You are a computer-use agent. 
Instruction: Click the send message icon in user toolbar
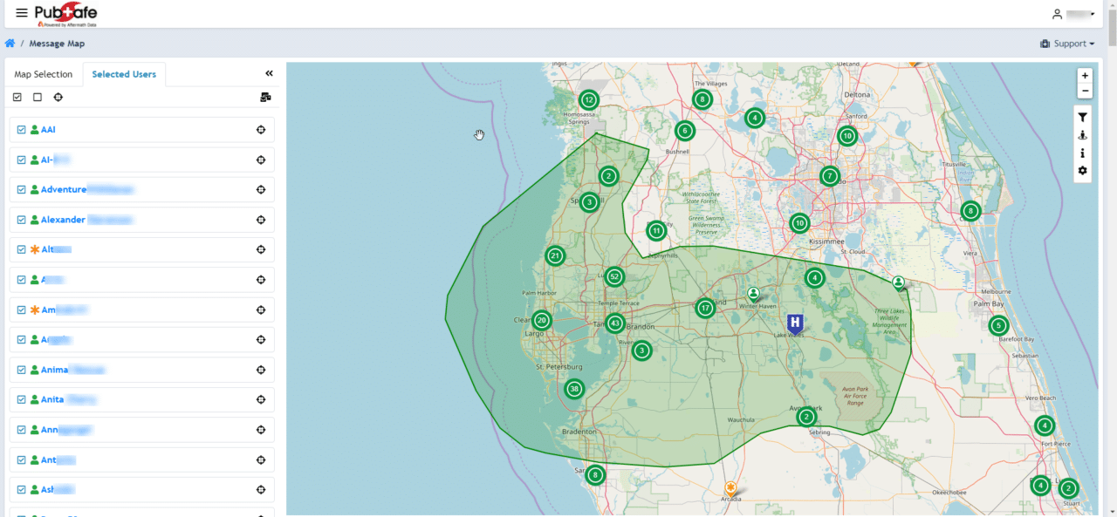(265, 98)
